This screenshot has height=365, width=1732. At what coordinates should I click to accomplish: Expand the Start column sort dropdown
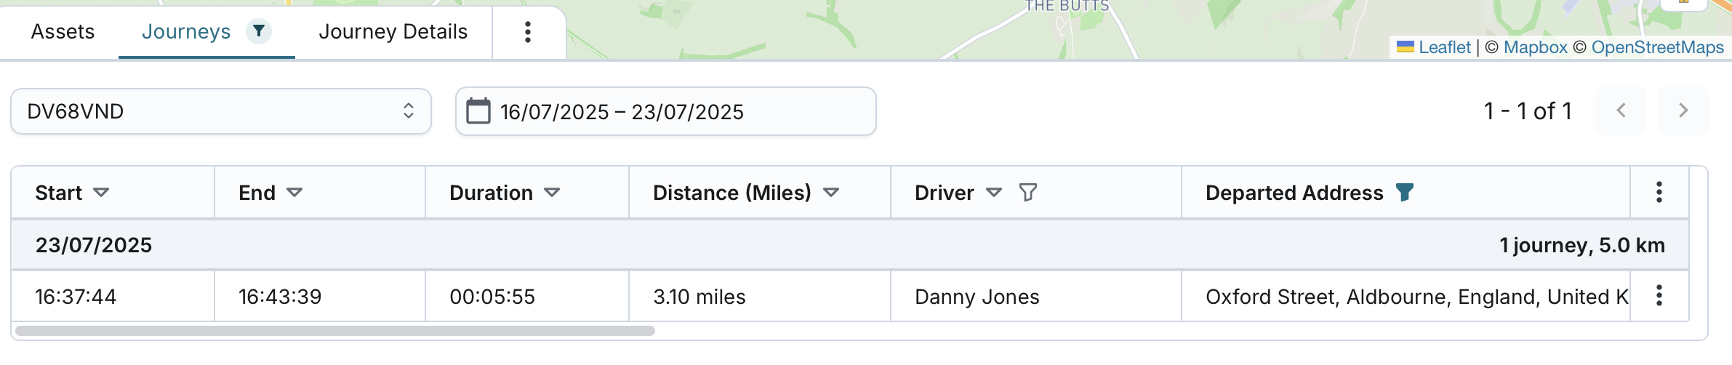(x=101, y=193)
